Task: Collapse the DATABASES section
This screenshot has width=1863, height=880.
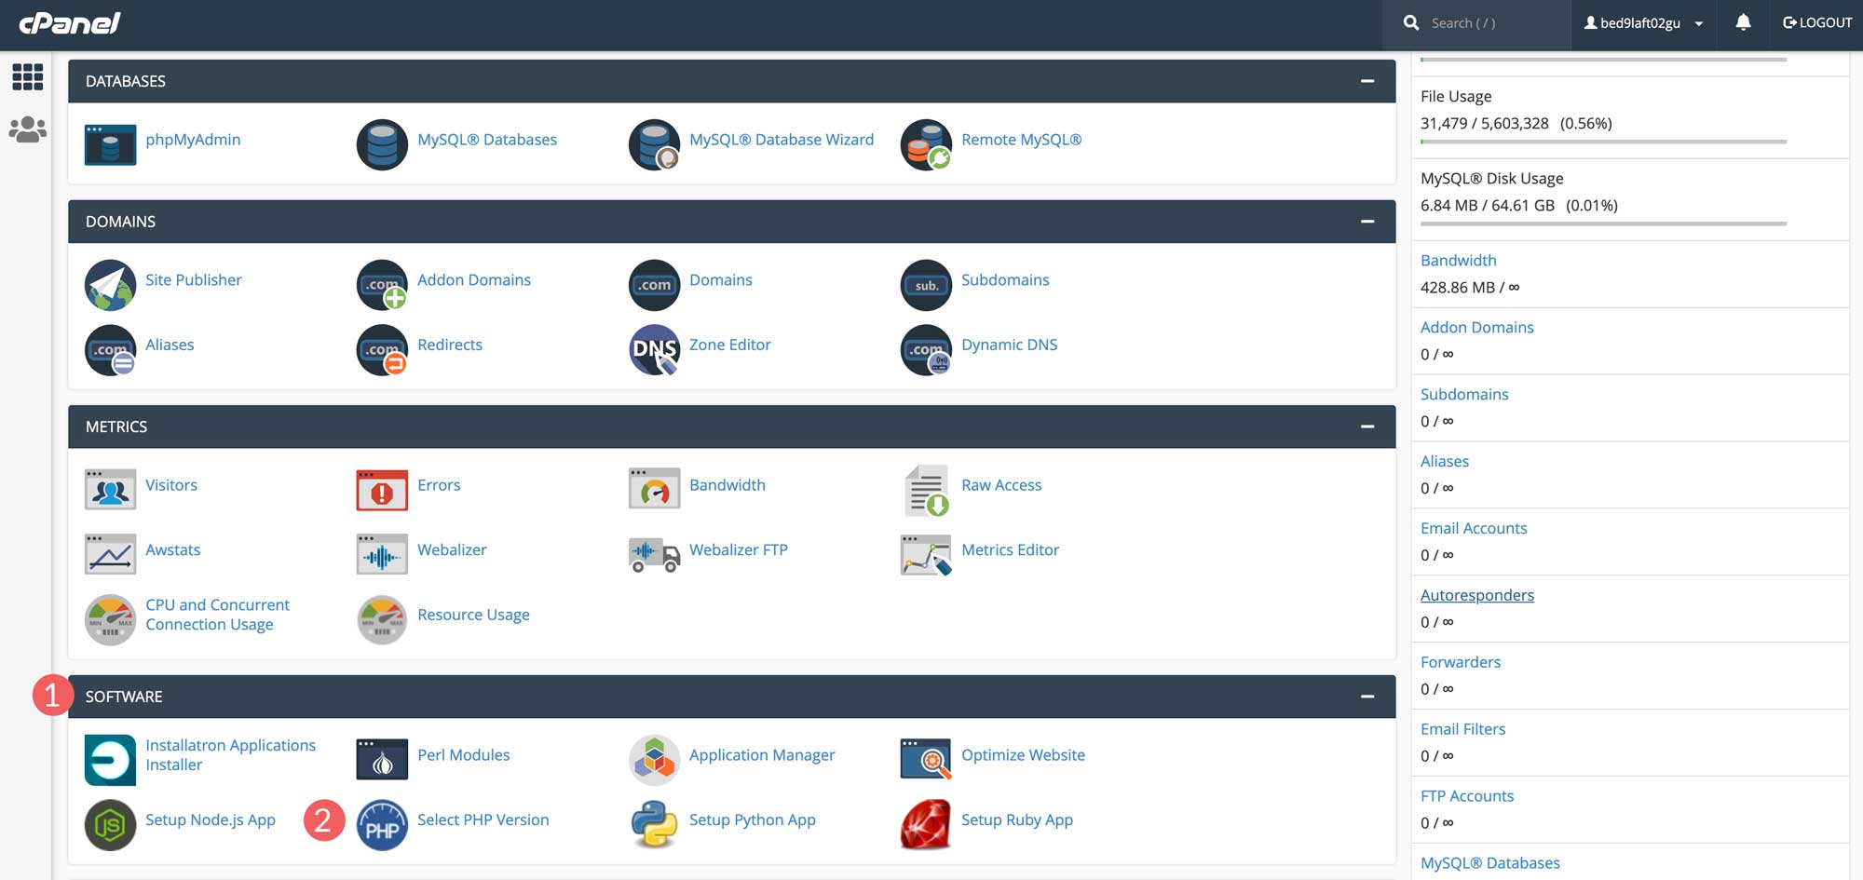Action: pos(1367,81)
